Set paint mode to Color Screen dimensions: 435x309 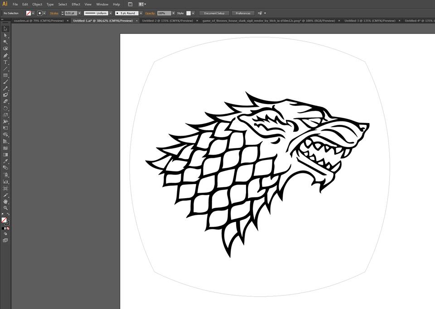coord(3,228)
